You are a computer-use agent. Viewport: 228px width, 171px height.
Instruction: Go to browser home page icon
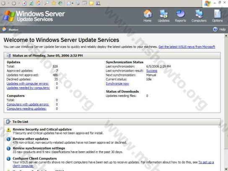pos(38,3)
